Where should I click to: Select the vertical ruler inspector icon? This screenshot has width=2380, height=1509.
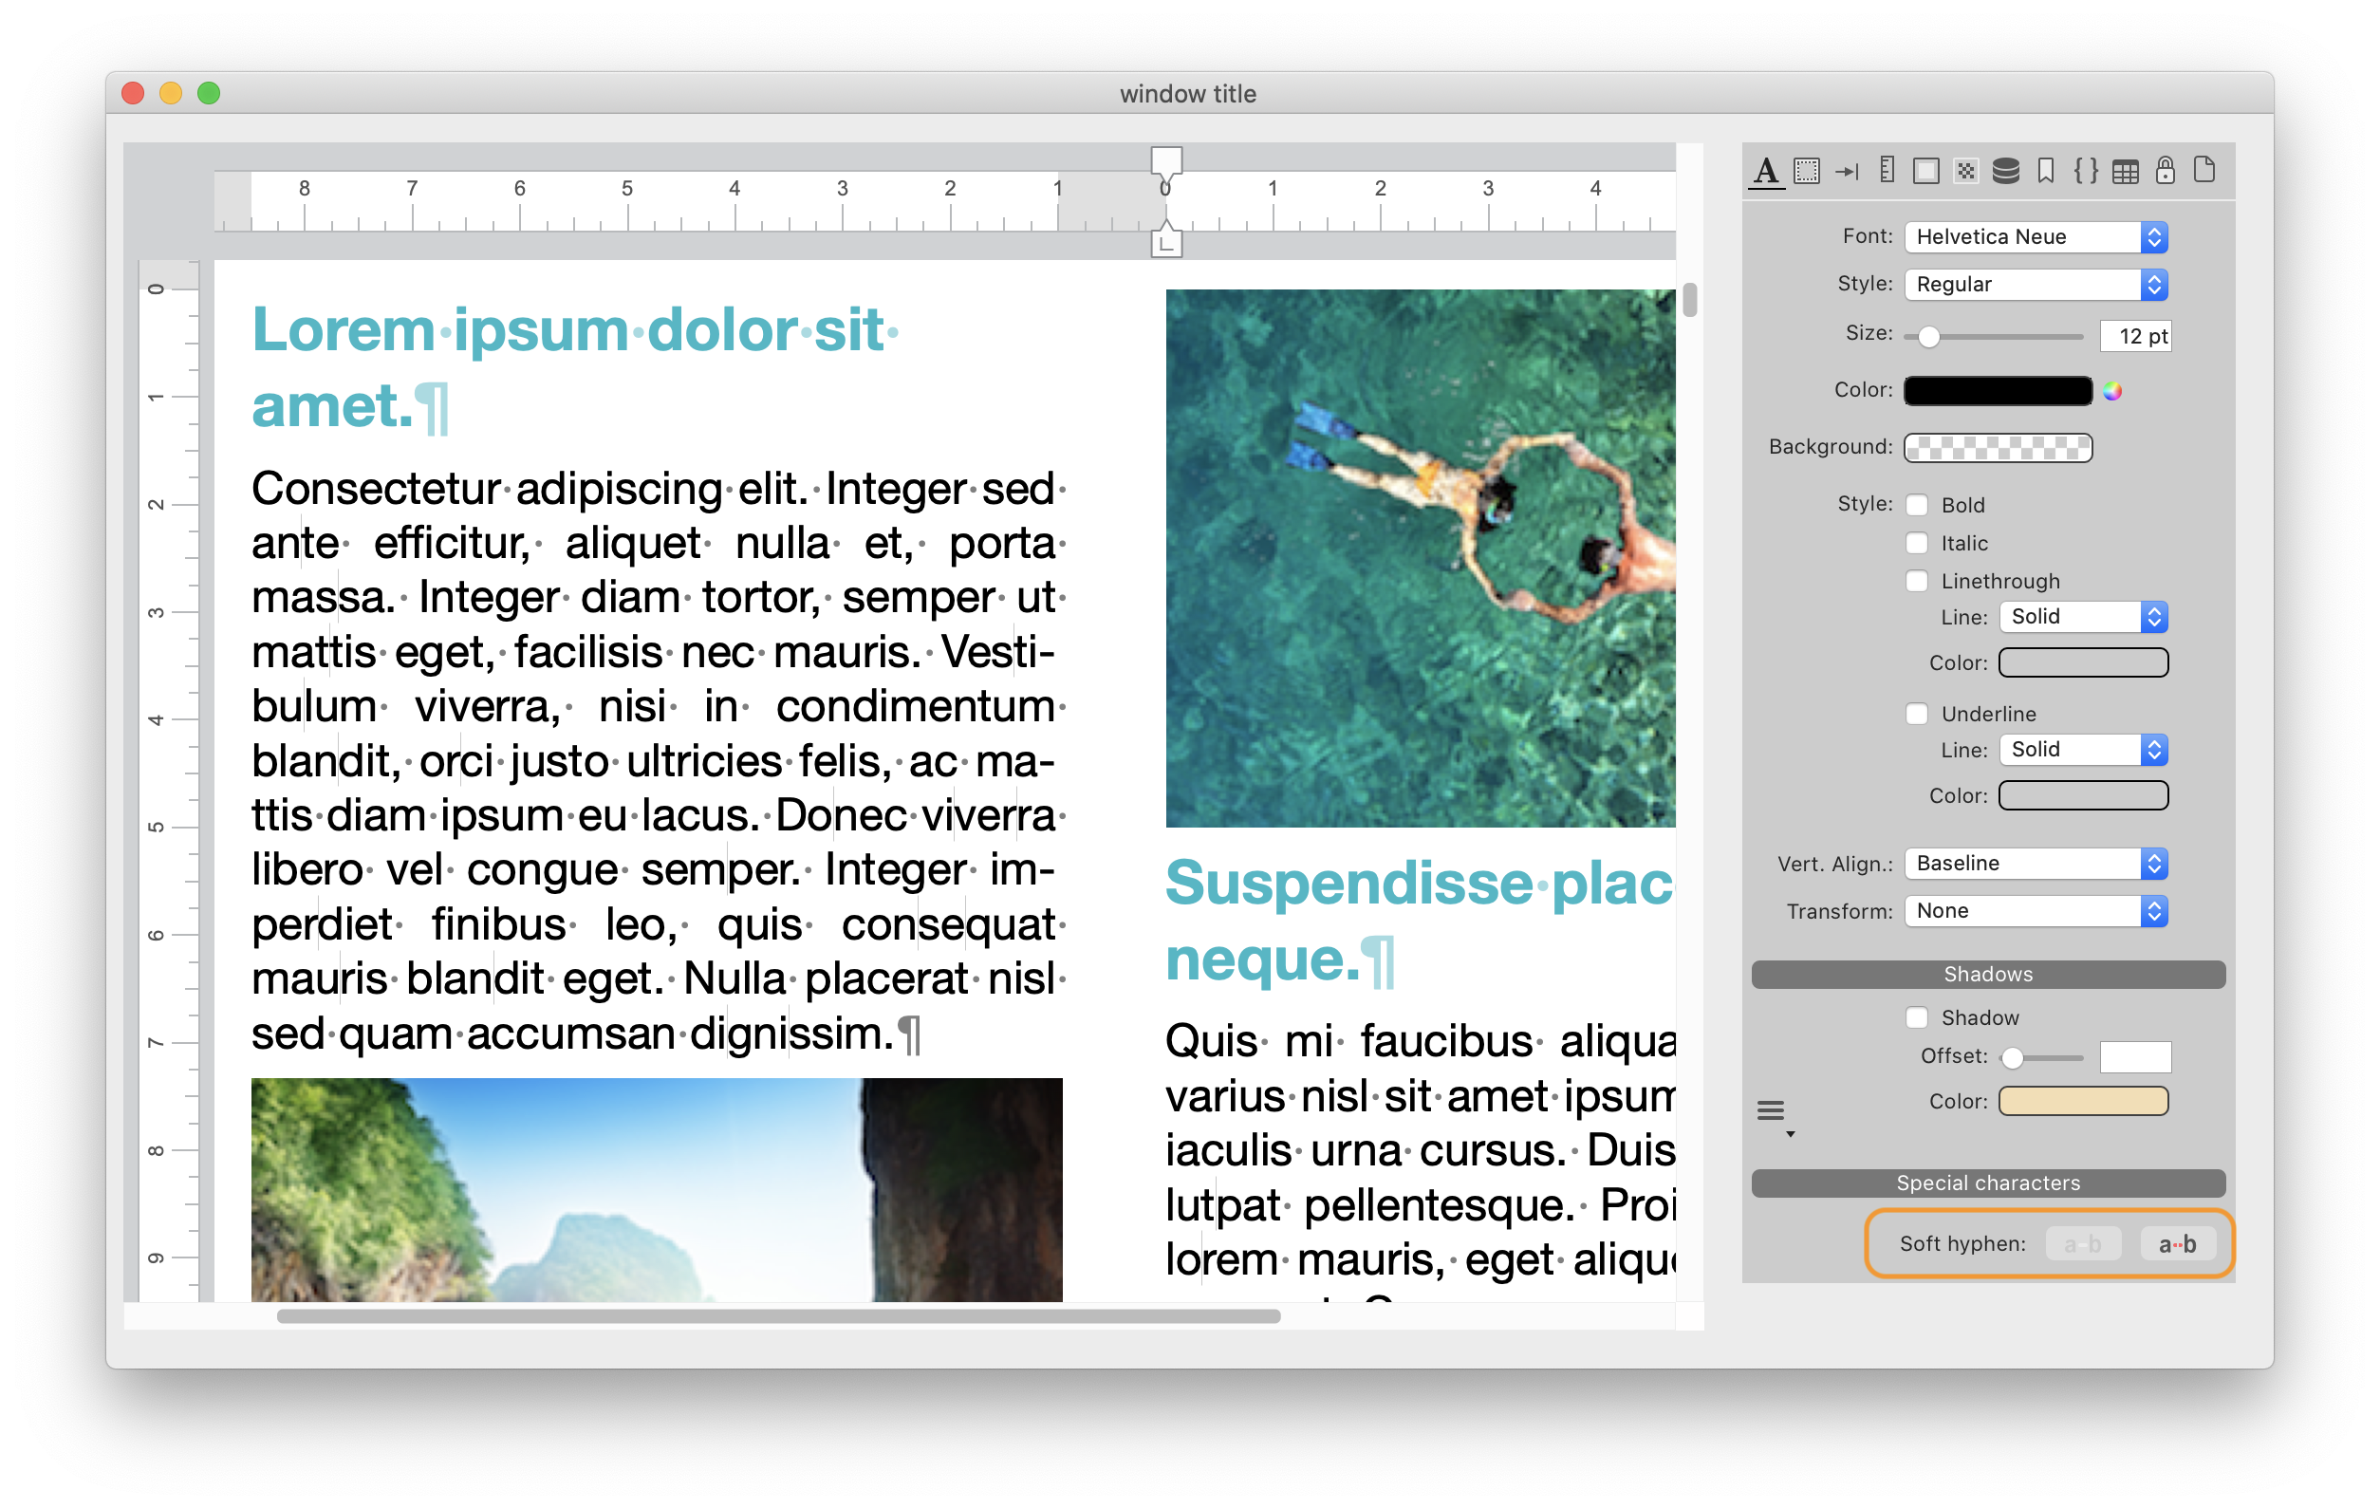click(x=1887, y=171)
